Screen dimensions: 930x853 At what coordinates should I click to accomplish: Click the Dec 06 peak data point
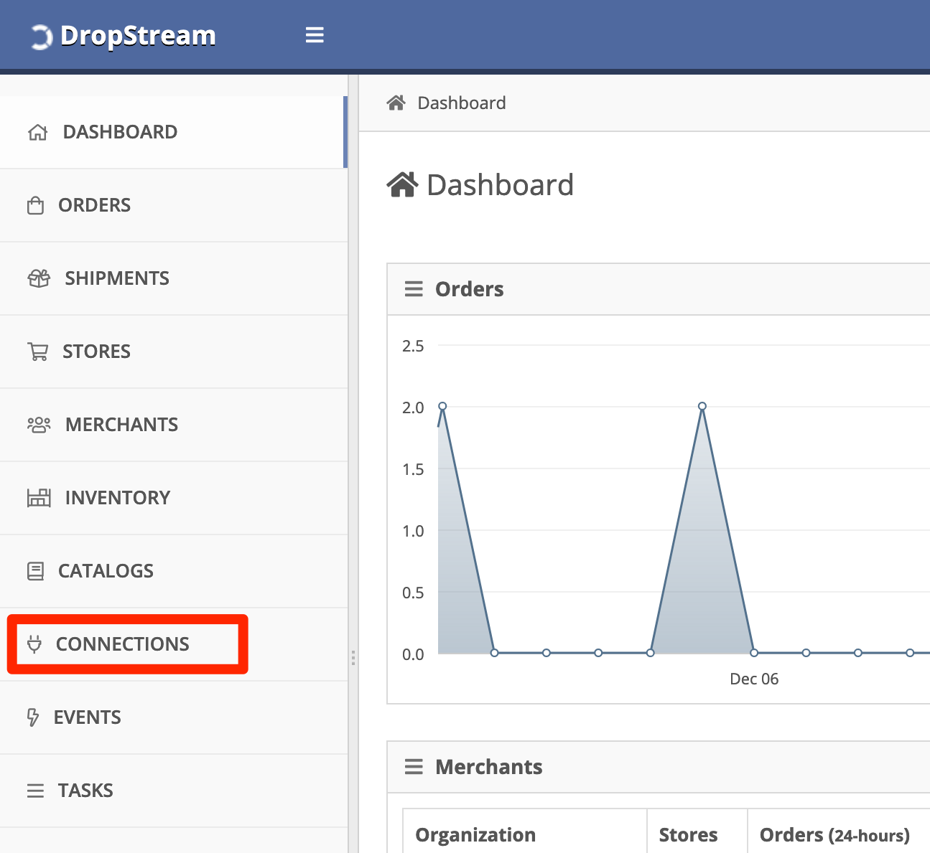702,406
